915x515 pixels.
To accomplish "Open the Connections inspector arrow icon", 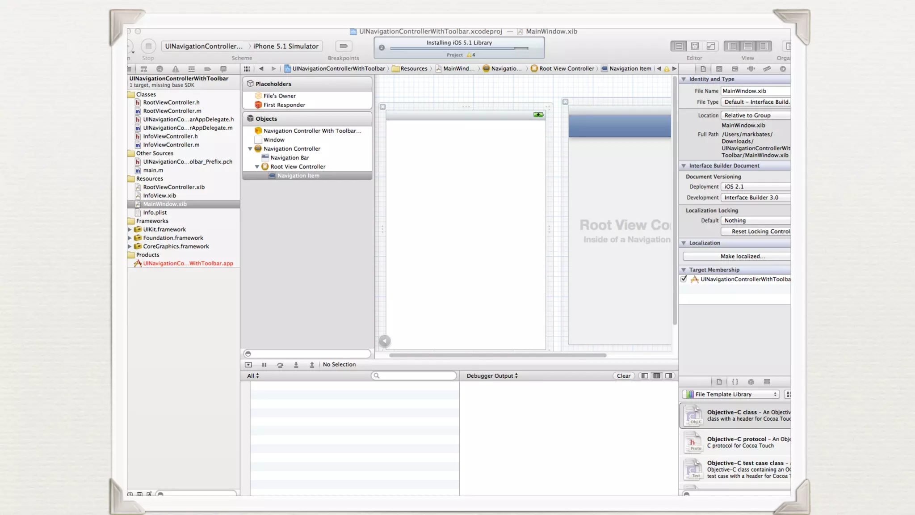I will click(x=783, y=69).
